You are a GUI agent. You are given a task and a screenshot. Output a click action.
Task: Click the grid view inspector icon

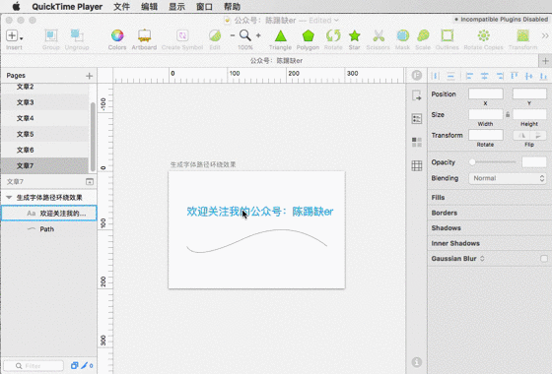(x=417, y=165)
